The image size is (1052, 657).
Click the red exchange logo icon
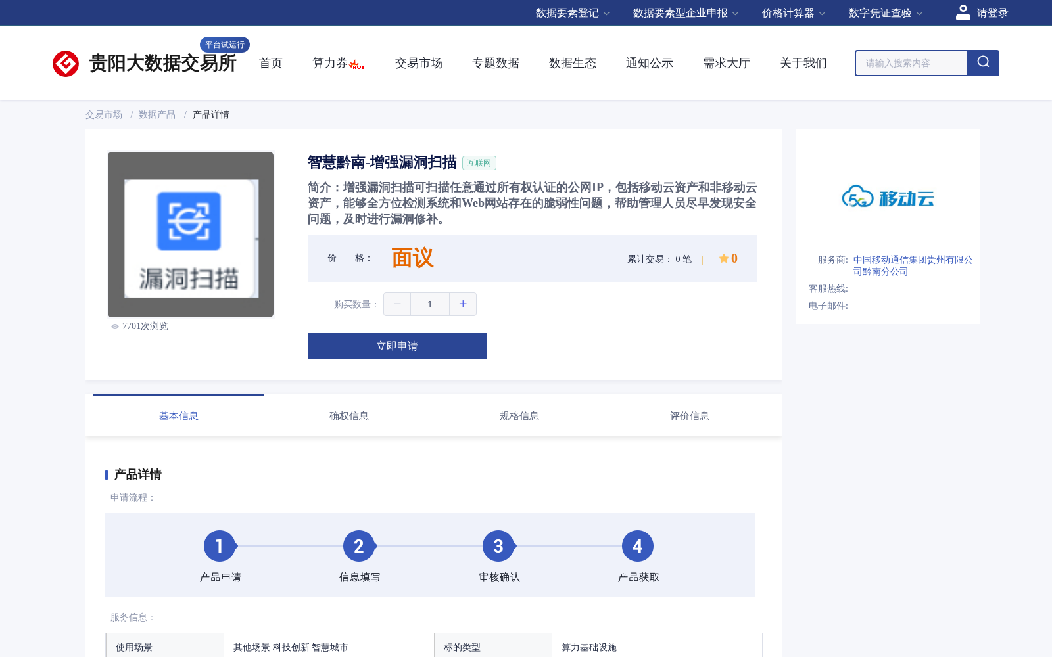coord(66,64)
